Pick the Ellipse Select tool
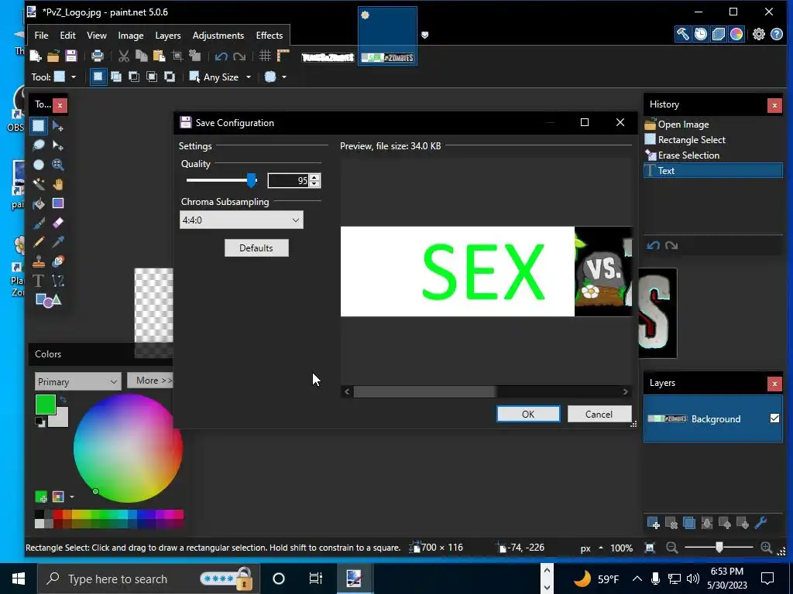 [39, 165]
